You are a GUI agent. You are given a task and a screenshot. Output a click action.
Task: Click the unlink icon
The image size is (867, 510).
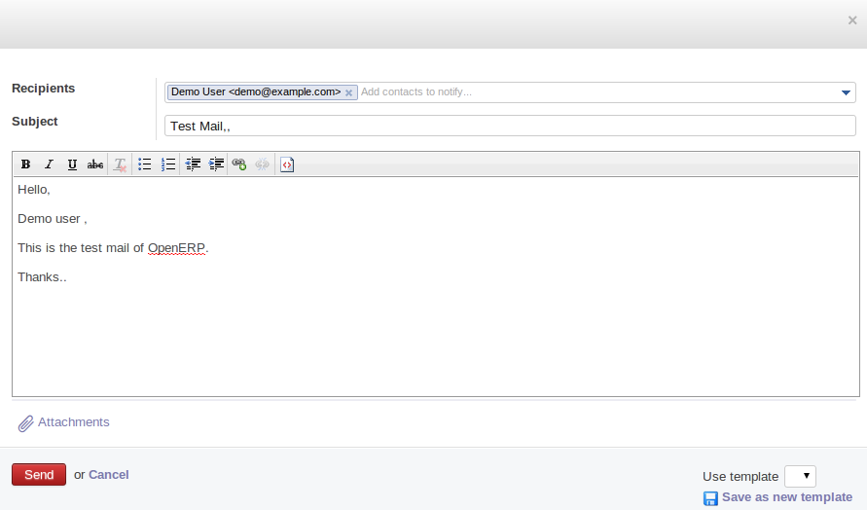263,164
